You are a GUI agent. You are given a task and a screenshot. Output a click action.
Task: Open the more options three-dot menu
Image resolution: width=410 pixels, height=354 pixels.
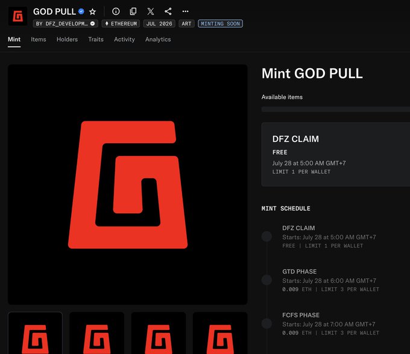coord(185,11)
